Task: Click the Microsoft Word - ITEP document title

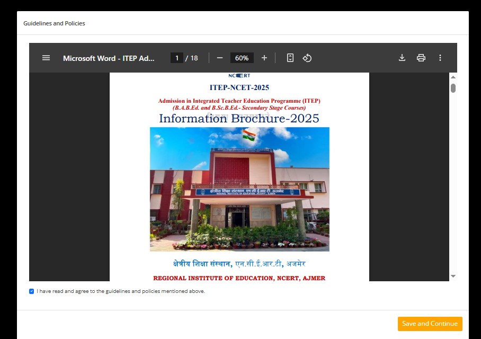Action: (109, 58)
